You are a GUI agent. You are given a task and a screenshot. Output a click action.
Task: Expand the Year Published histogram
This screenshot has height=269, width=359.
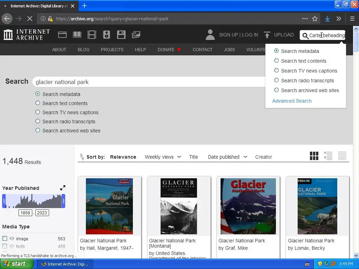pos(63,188)
